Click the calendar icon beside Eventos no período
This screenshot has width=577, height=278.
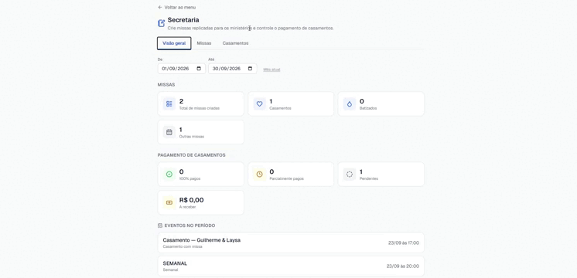[x=160, y=225]
